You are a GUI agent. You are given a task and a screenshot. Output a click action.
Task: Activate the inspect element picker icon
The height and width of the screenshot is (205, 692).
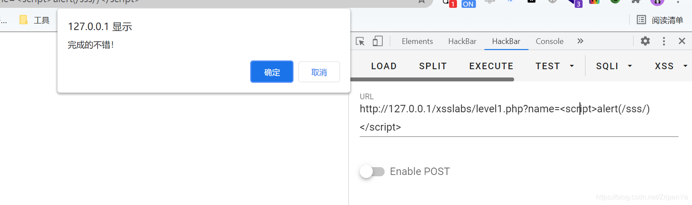(360, 41)
